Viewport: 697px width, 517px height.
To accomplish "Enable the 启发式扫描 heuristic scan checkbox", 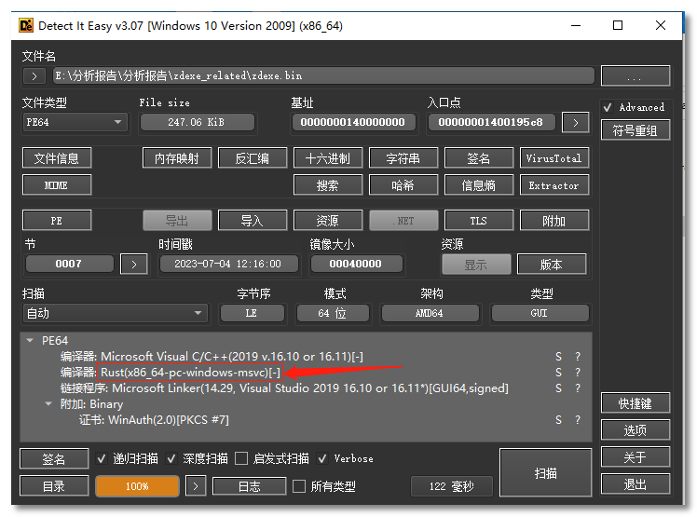I will click(x=241, y=459).
